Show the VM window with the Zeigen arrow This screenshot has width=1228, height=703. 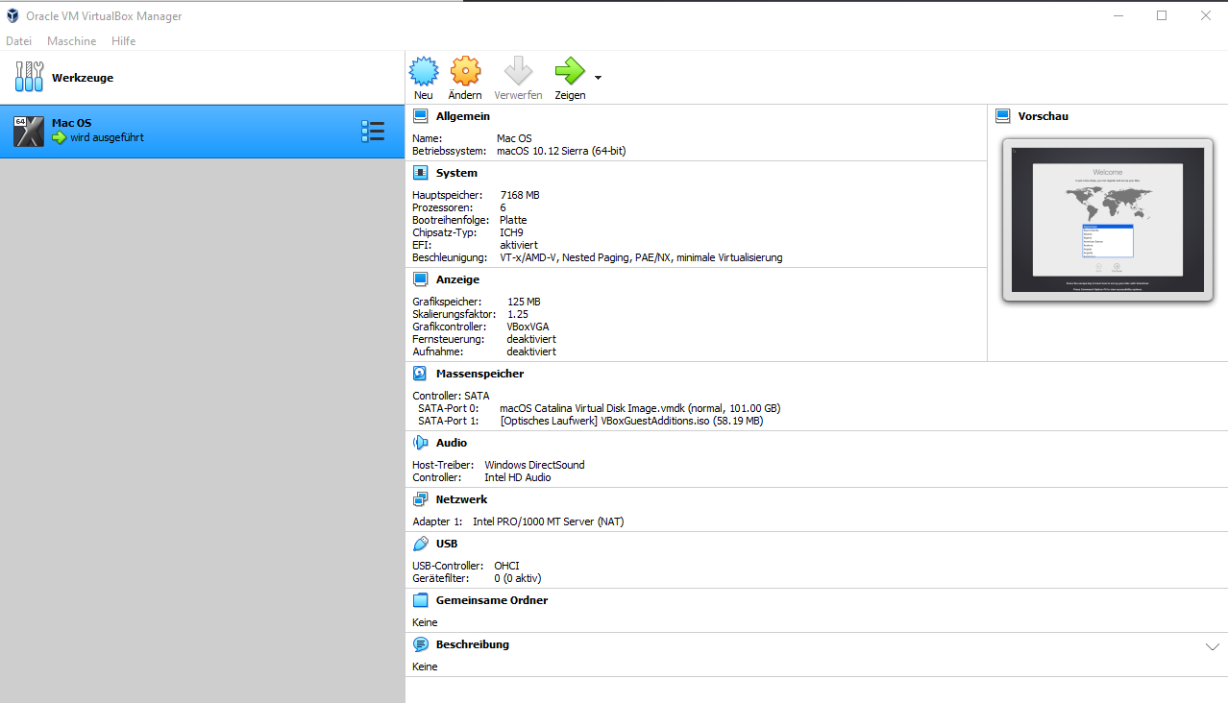pos(570,71)
